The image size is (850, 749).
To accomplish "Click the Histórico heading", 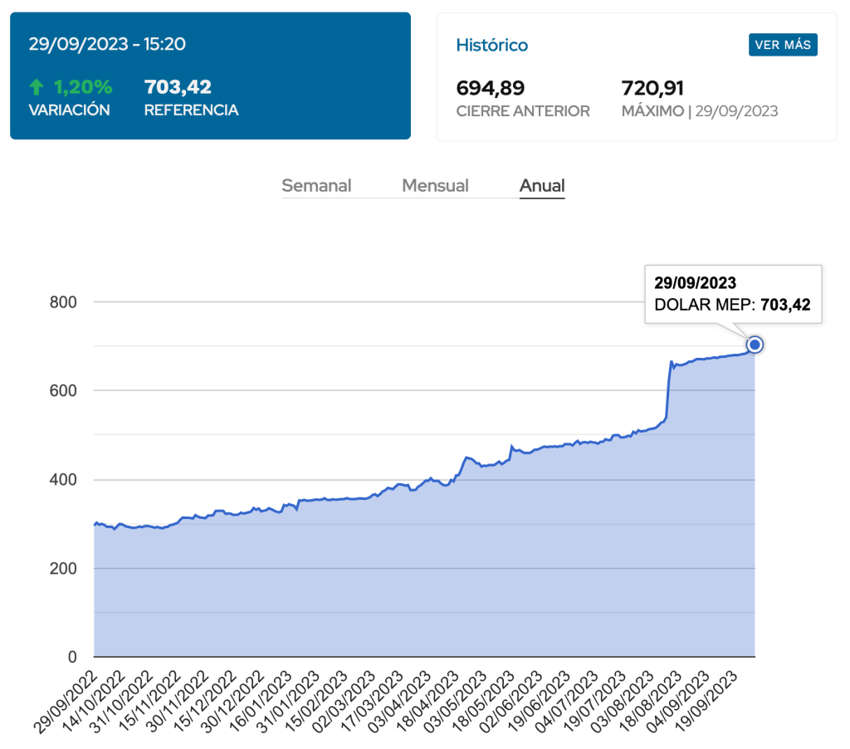I will click(492, 45).
